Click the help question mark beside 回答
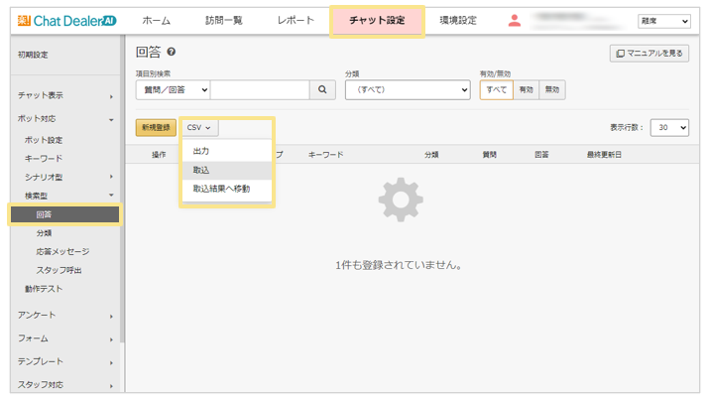 coord(172,53)
